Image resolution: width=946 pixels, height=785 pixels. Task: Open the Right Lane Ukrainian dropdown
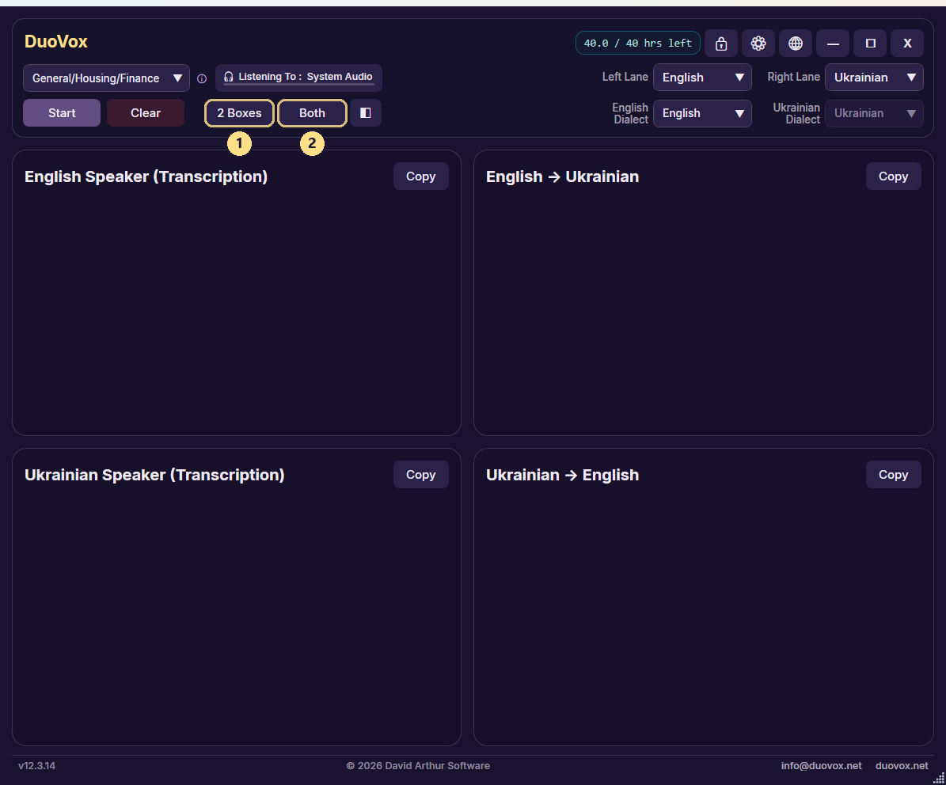(x=874, y=78)
